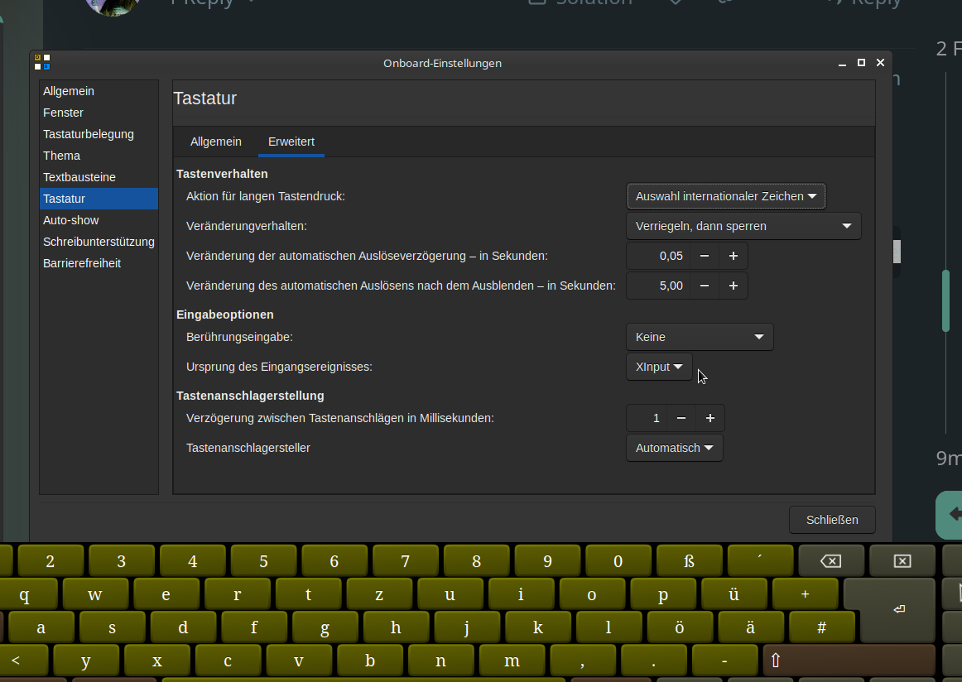Increase keystroke delay milliseconds with plus button

(x=709, y=419)
